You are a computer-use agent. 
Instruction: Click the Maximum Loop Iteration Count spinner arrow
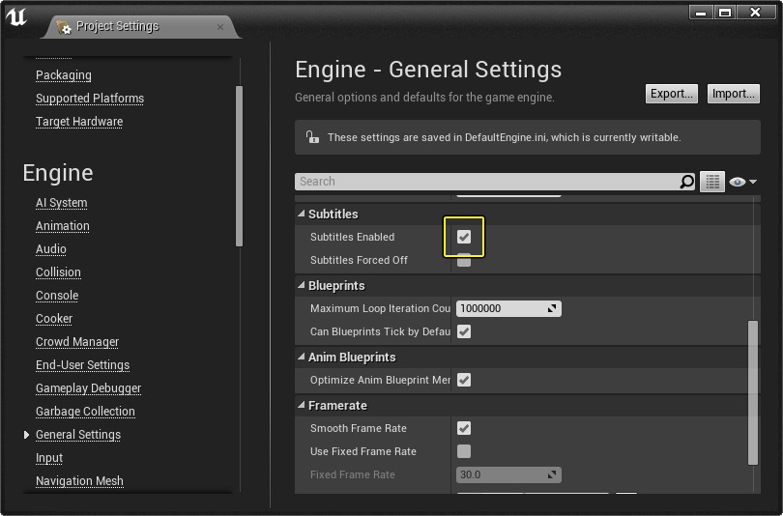coord(552,309)
